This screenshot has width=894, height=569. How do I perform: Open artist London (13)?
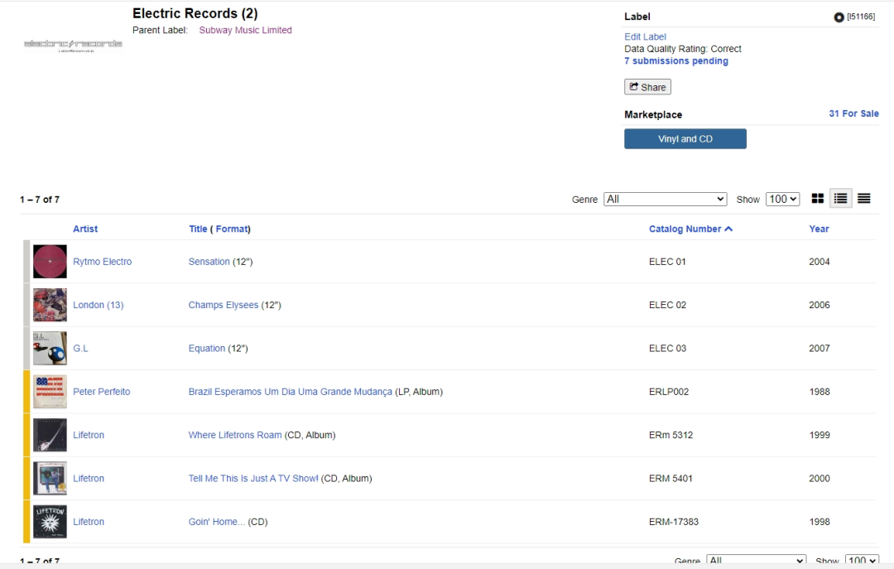coord(98,305)
